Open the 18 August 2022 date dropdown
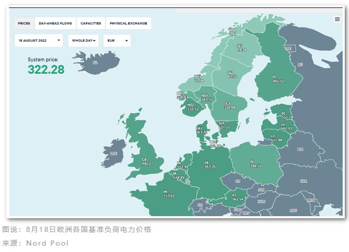Image resolution: width=349 pixels, height=252 pixels. [39, 41]
